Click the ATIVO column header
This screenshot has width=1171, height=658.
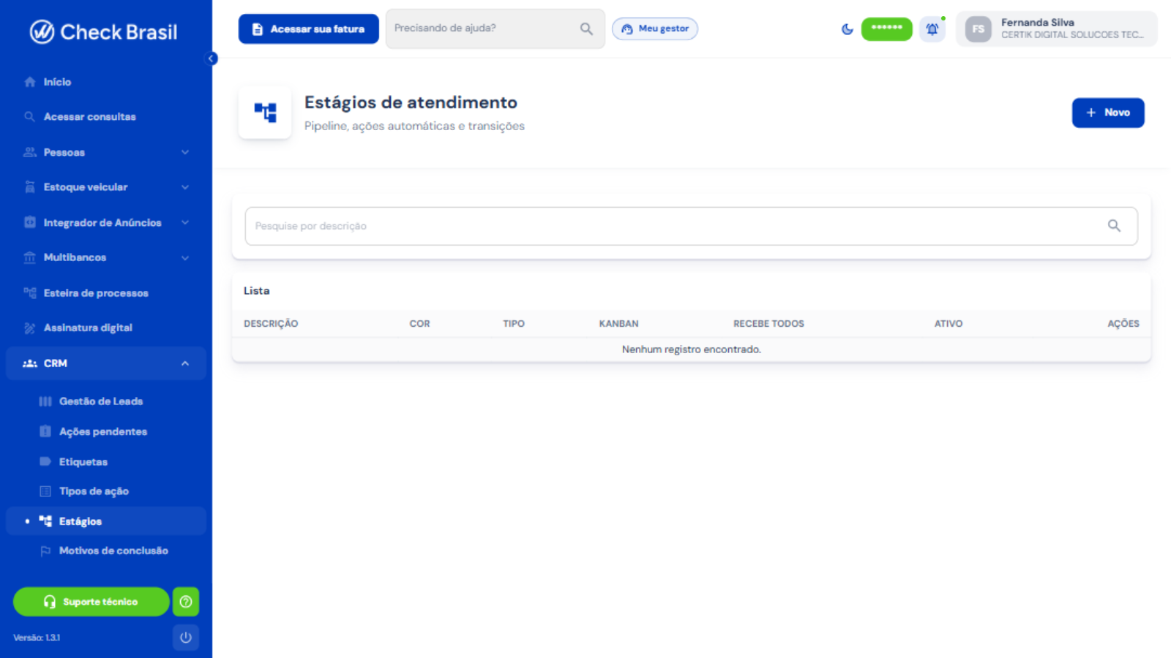(x=949, y=323)
